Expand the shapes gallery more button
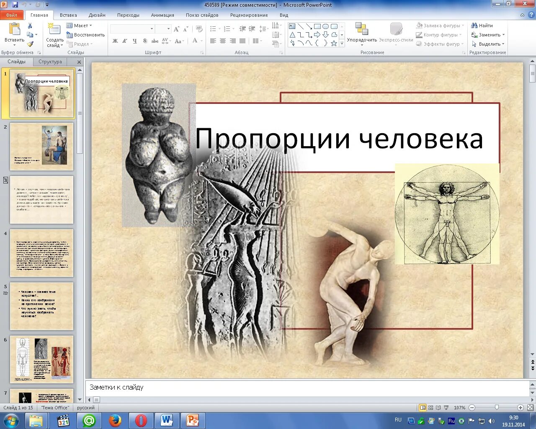 (342, 43)
